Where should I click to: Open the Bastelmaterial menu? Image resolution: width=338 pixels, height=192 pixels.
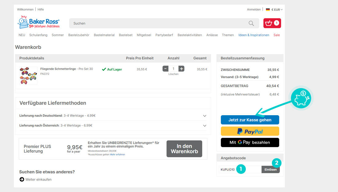point(104,35)
